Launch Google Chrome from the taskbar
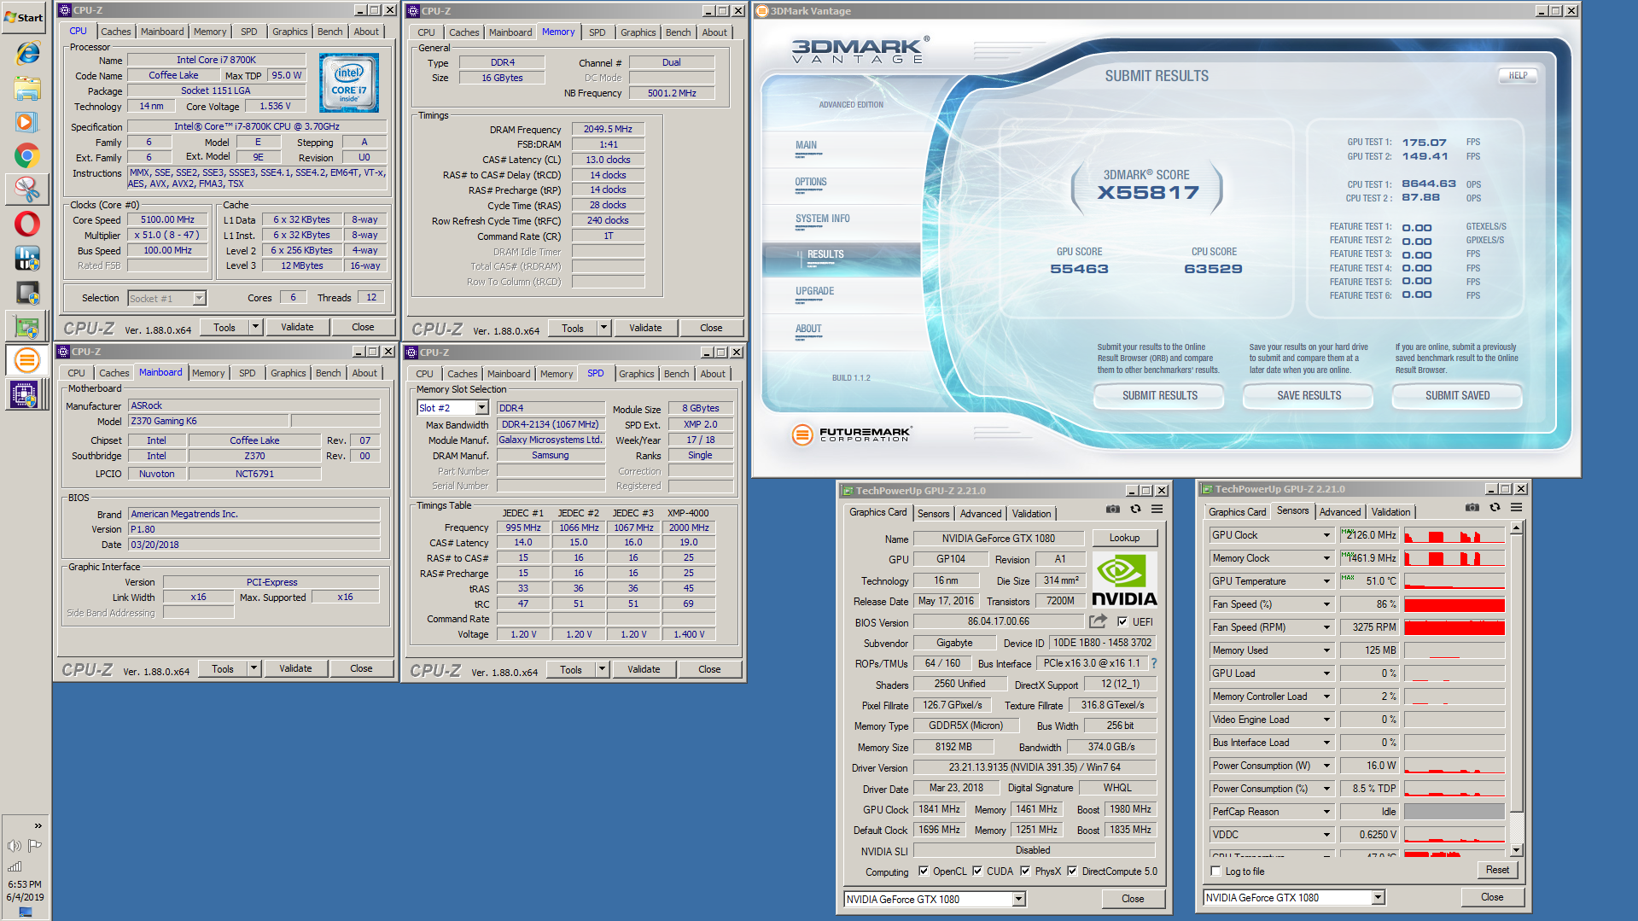This screenshot has height=921, width=1638. 27,155
